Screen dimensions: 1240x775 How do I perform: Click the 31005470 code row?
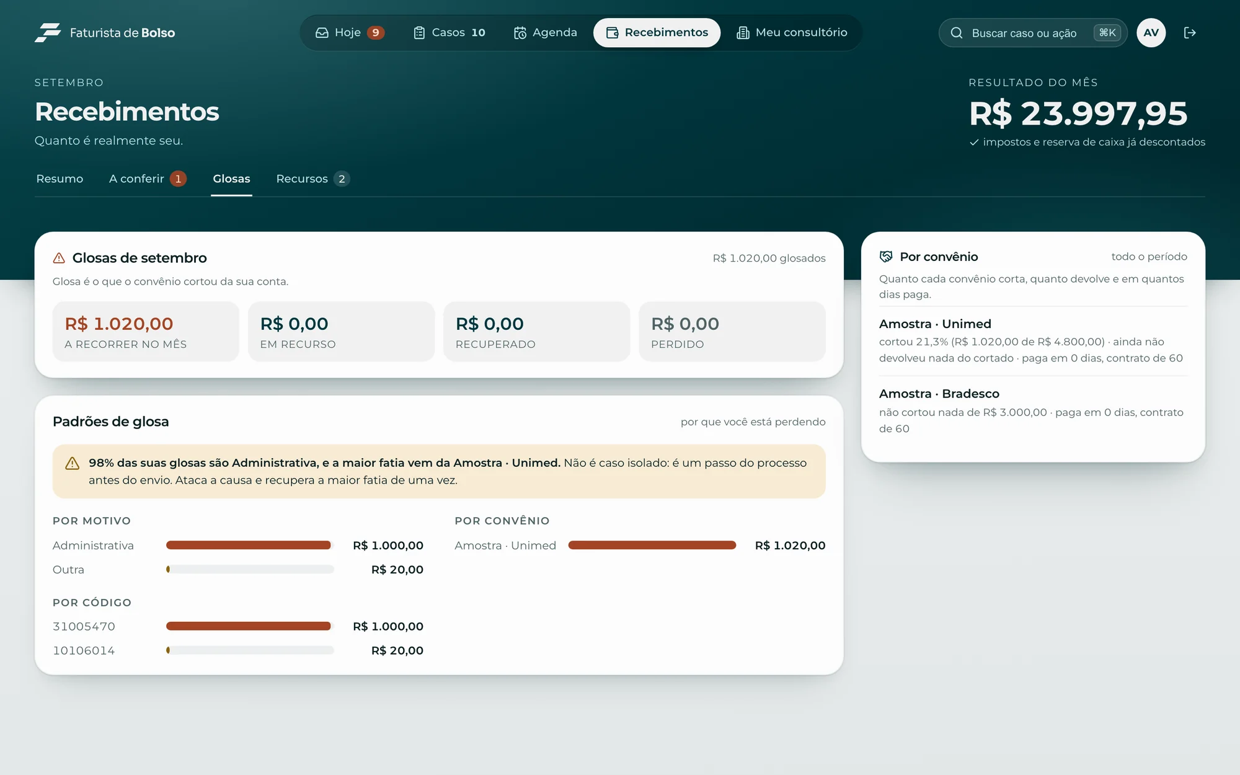(x=238, y=627)
